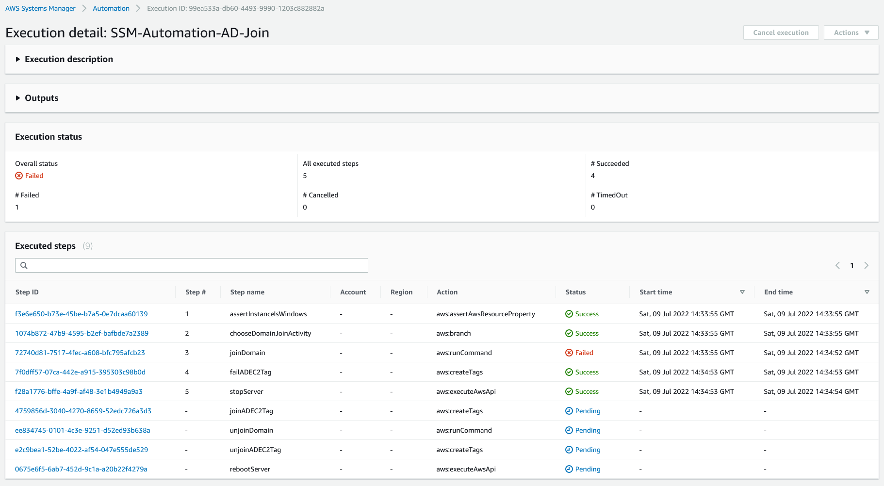Viewport: 884px width, 486px height.
Task: Open step ID f28a1776 for stopServer
Action: click(79, 391)
